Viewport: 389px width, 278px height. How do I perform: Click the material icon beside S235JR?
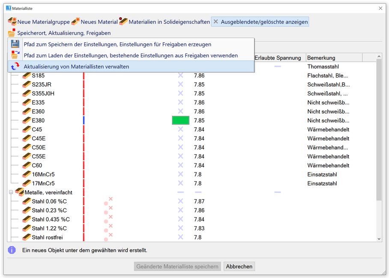(x=27, y=84)
